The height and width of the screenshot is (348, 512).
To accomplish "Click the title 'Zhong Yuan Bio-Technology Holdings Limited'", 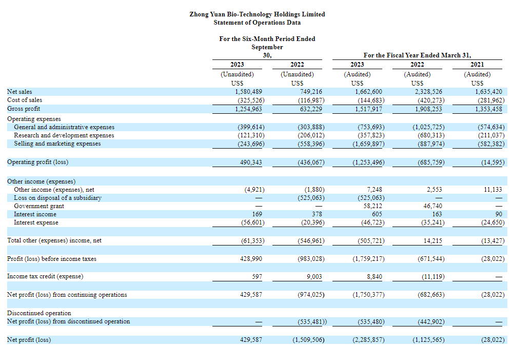I will coord(257,14).
